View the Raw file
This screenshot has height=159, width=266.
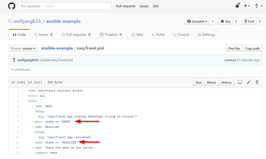point(199,82)
